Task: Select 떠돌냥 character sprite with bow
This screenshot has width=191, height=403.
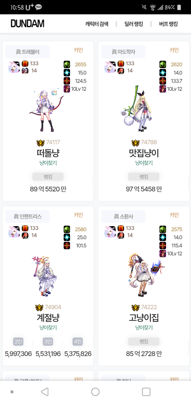Action: pyautogui.click(x=47, y=110)
